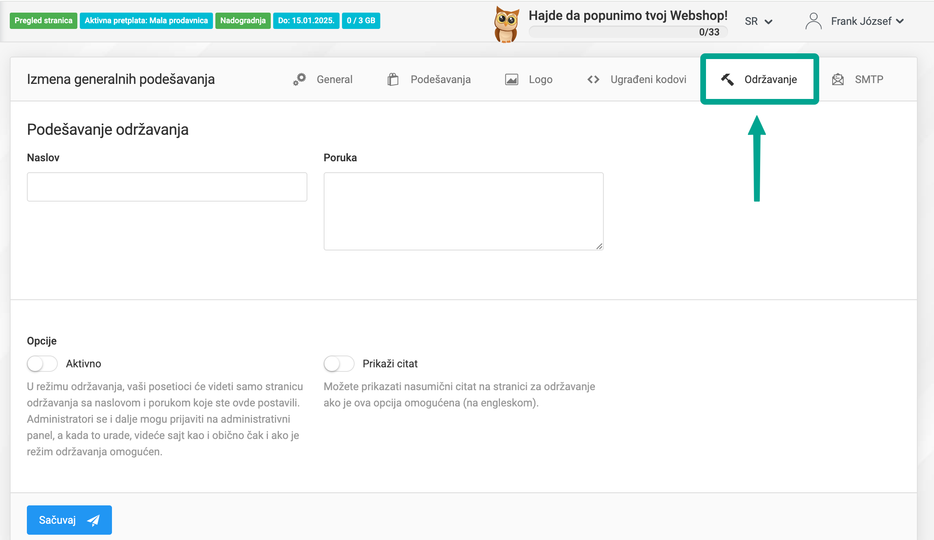Click the user profile avatar icon
This screenshot has width=934, height=540.
pyautogui.click(x=813, y=21)
